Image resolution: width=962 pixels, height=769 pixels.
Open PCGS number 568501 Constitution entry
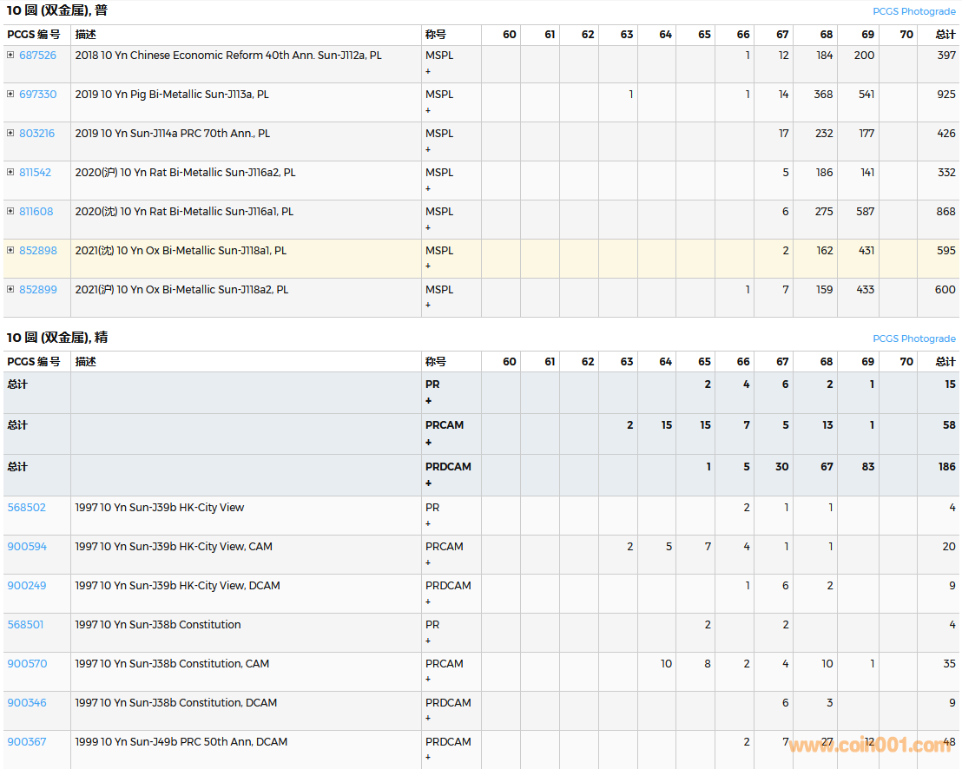point(25,625)
